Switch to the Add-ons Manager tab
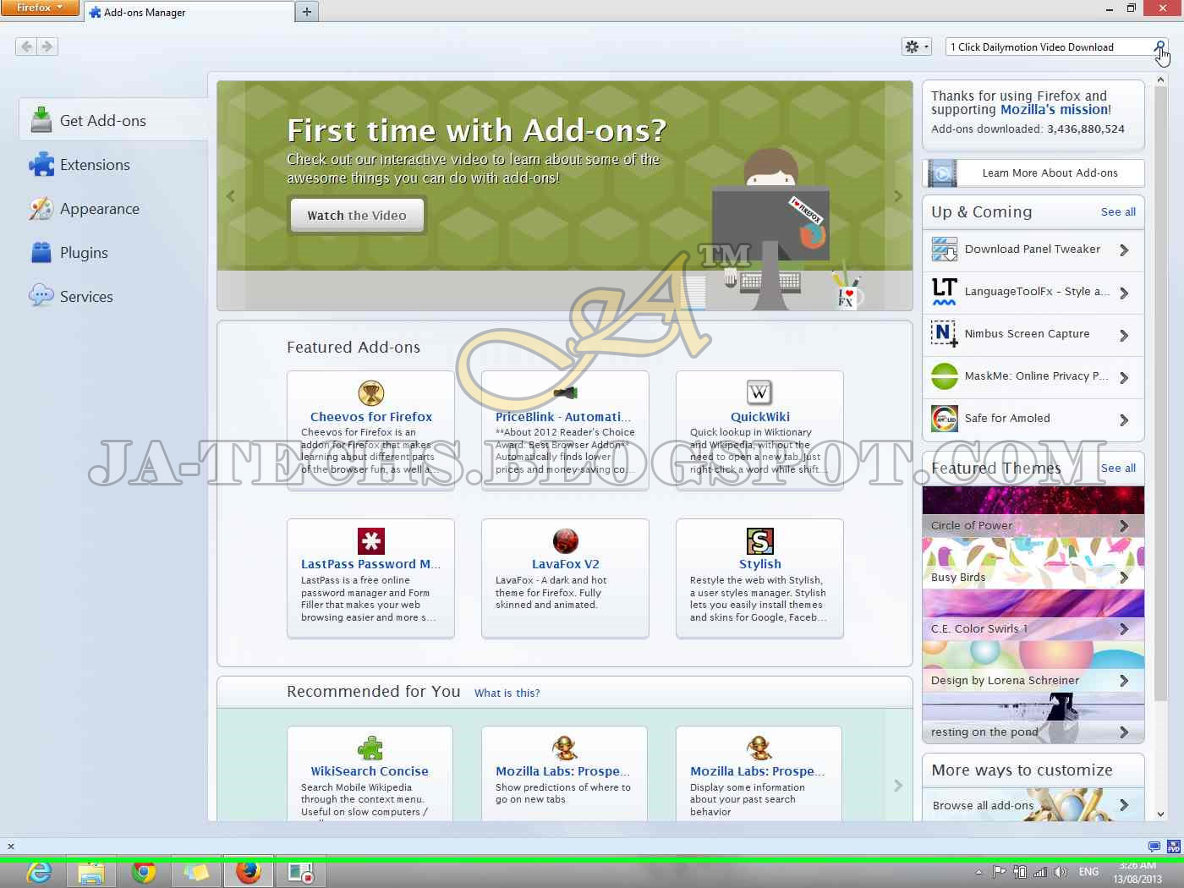Image resolution: width=1184 pixels, height=888 pixels. point(188,12)
